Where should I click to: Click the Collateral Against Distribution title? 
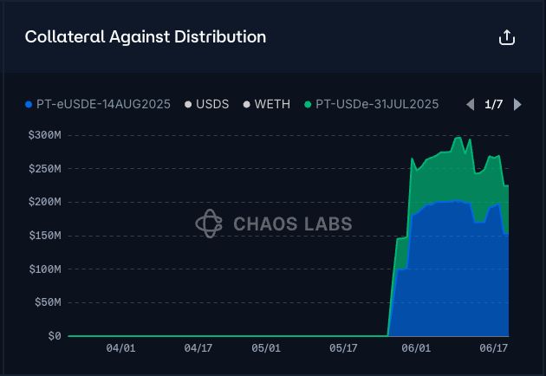[x=146, y=37]
